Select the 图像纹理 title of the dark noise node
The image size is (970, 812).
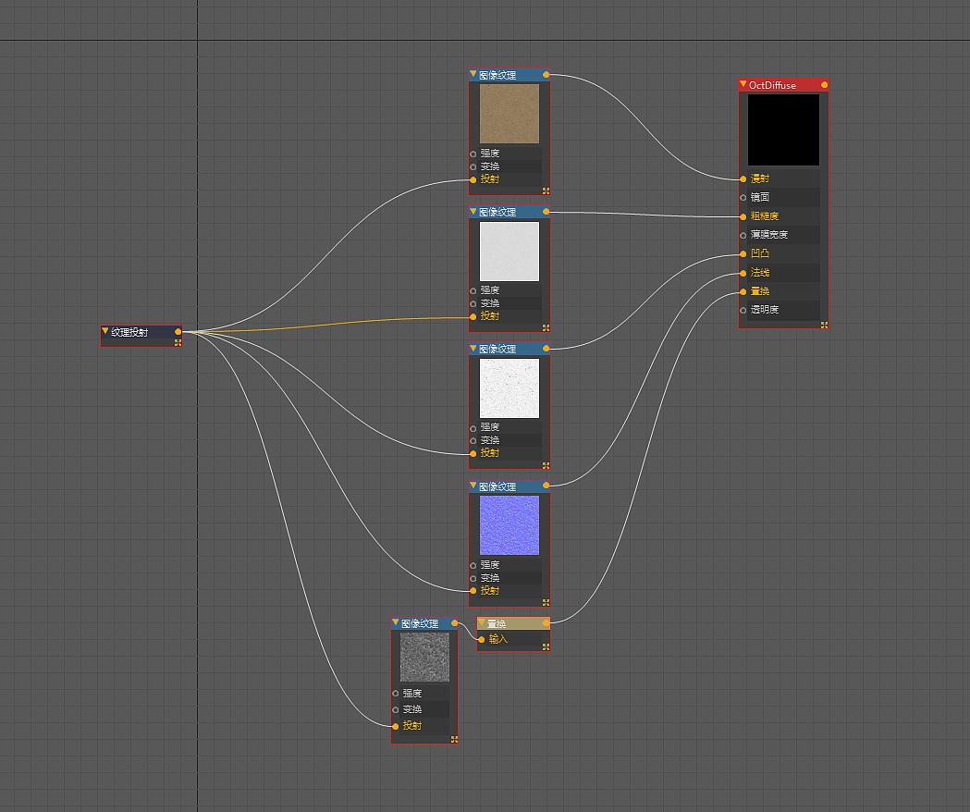(420, 623)
